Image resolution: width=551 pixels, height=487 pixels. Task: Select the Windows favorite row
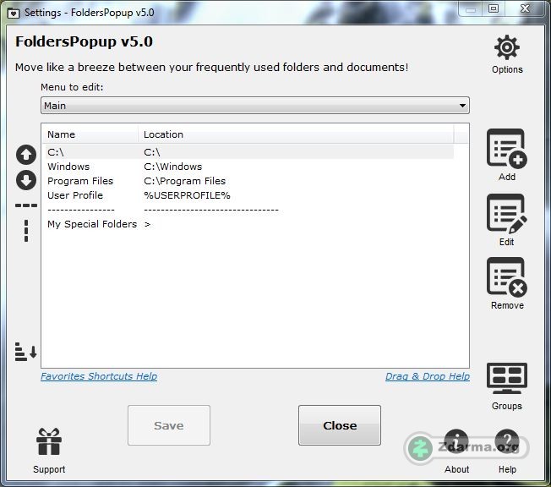pos(248,167)
